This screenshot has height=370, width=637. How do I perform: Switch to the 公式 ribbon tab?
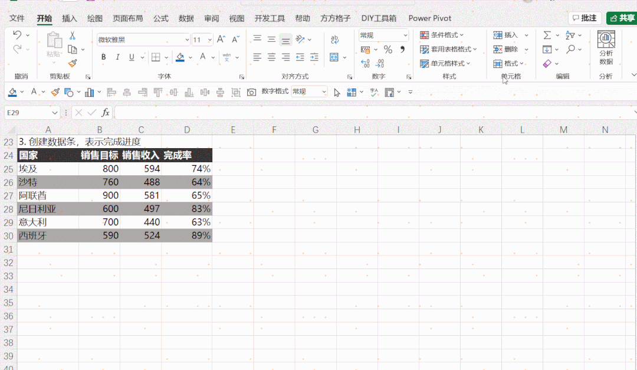point(161,18)
